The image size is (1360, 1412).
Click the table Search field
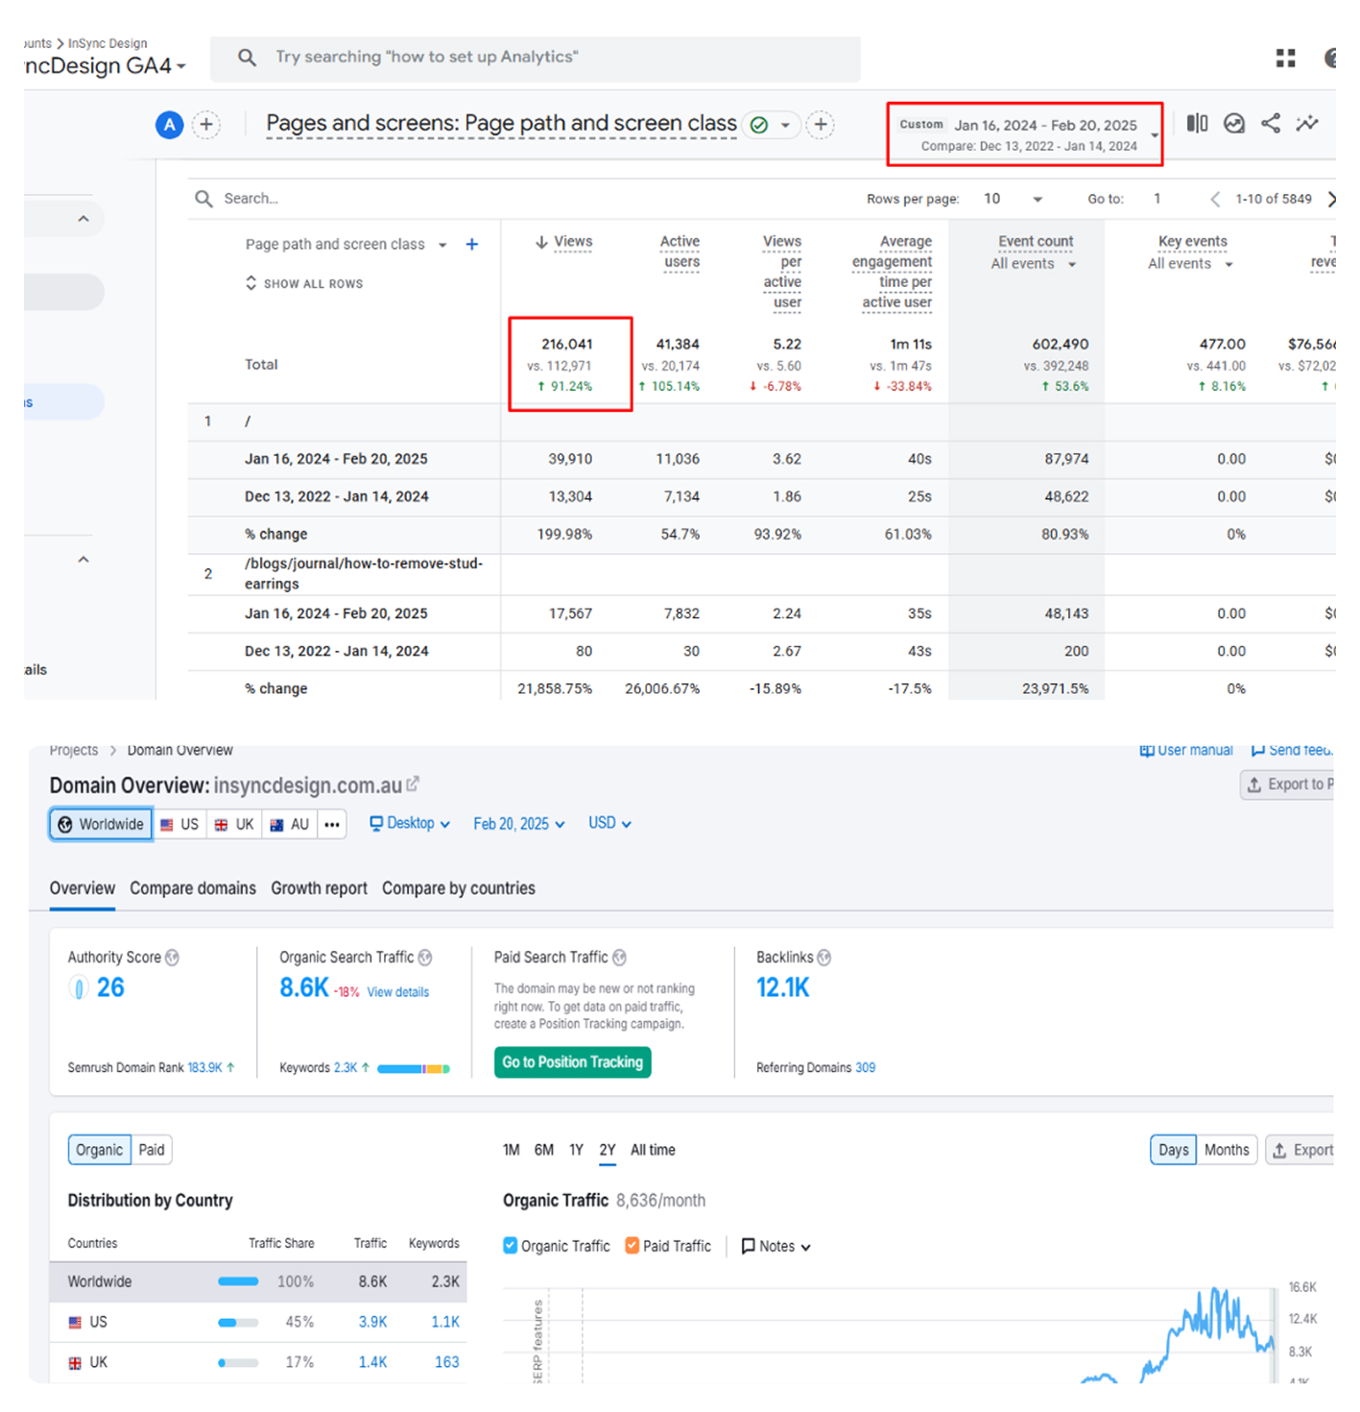[384, 199]
